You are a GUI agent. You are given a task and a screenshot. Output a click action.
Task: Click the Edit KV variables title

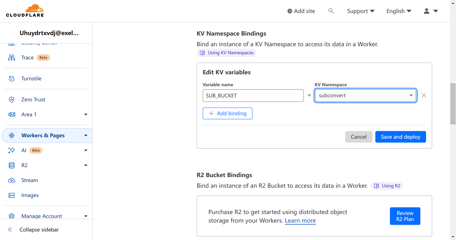[227, 72]
